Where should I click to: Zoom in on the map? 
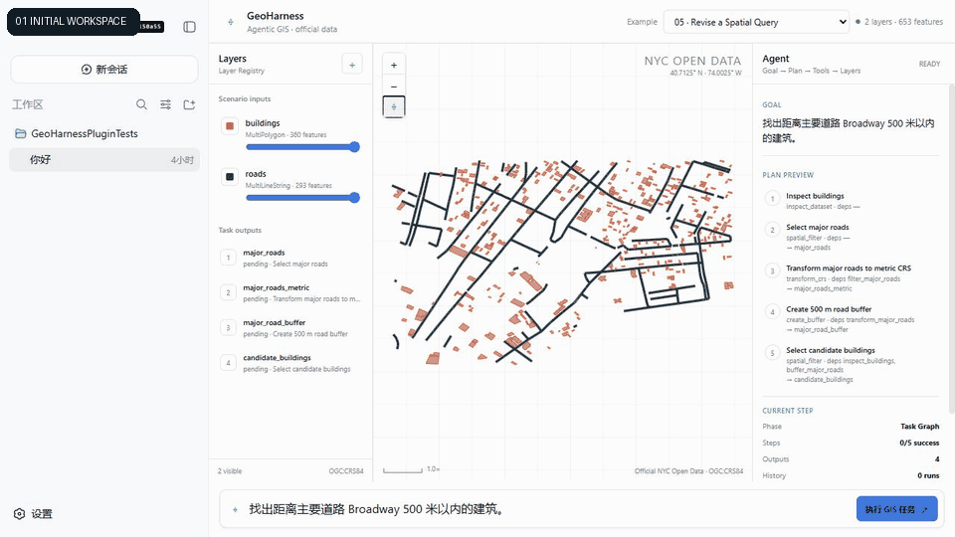click(394, 66)
